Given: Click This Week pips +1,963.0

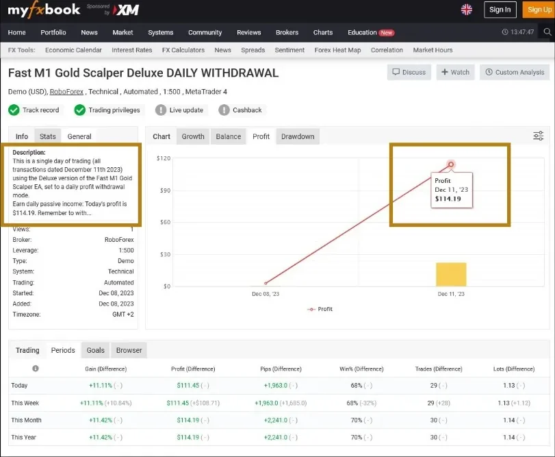Looking at the screenshot, I should click(266, 403).
